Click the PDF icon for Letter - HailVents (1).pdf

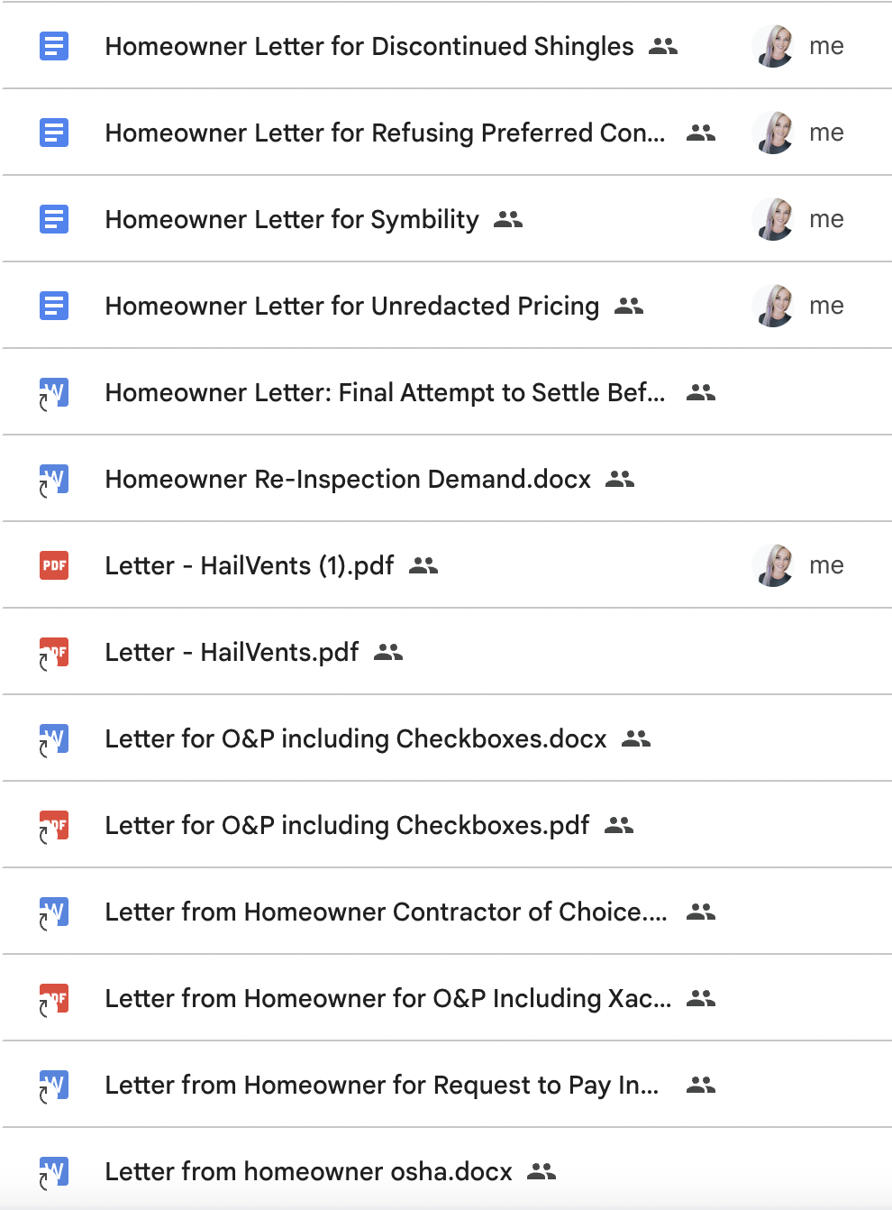click(x=54, y=565)
